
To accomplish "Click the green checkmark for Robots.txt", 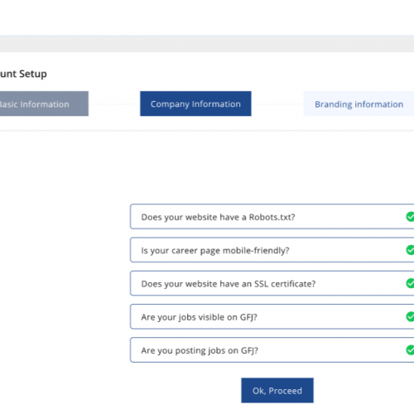I will click(411, 217).
